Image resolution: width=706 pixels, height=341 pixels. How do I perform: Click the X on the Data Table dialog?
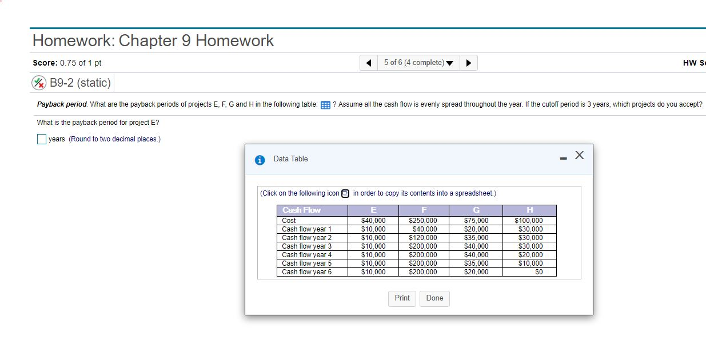(580, 155)
